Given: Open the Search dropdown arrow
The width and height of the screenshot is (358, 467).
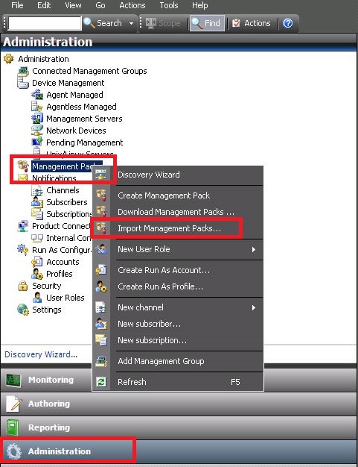Looking at the screenshot, I should 131,23.
